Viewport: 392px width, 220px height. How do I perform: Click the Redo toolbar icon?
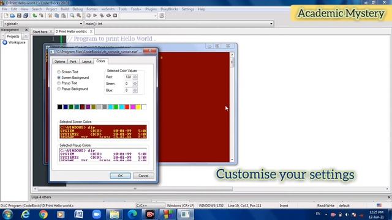41,16
